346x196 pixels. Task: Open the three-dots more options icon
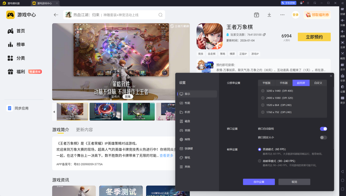[282, 15]
